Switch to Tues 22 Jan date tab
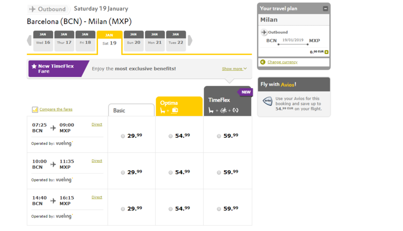 (176, 41)
